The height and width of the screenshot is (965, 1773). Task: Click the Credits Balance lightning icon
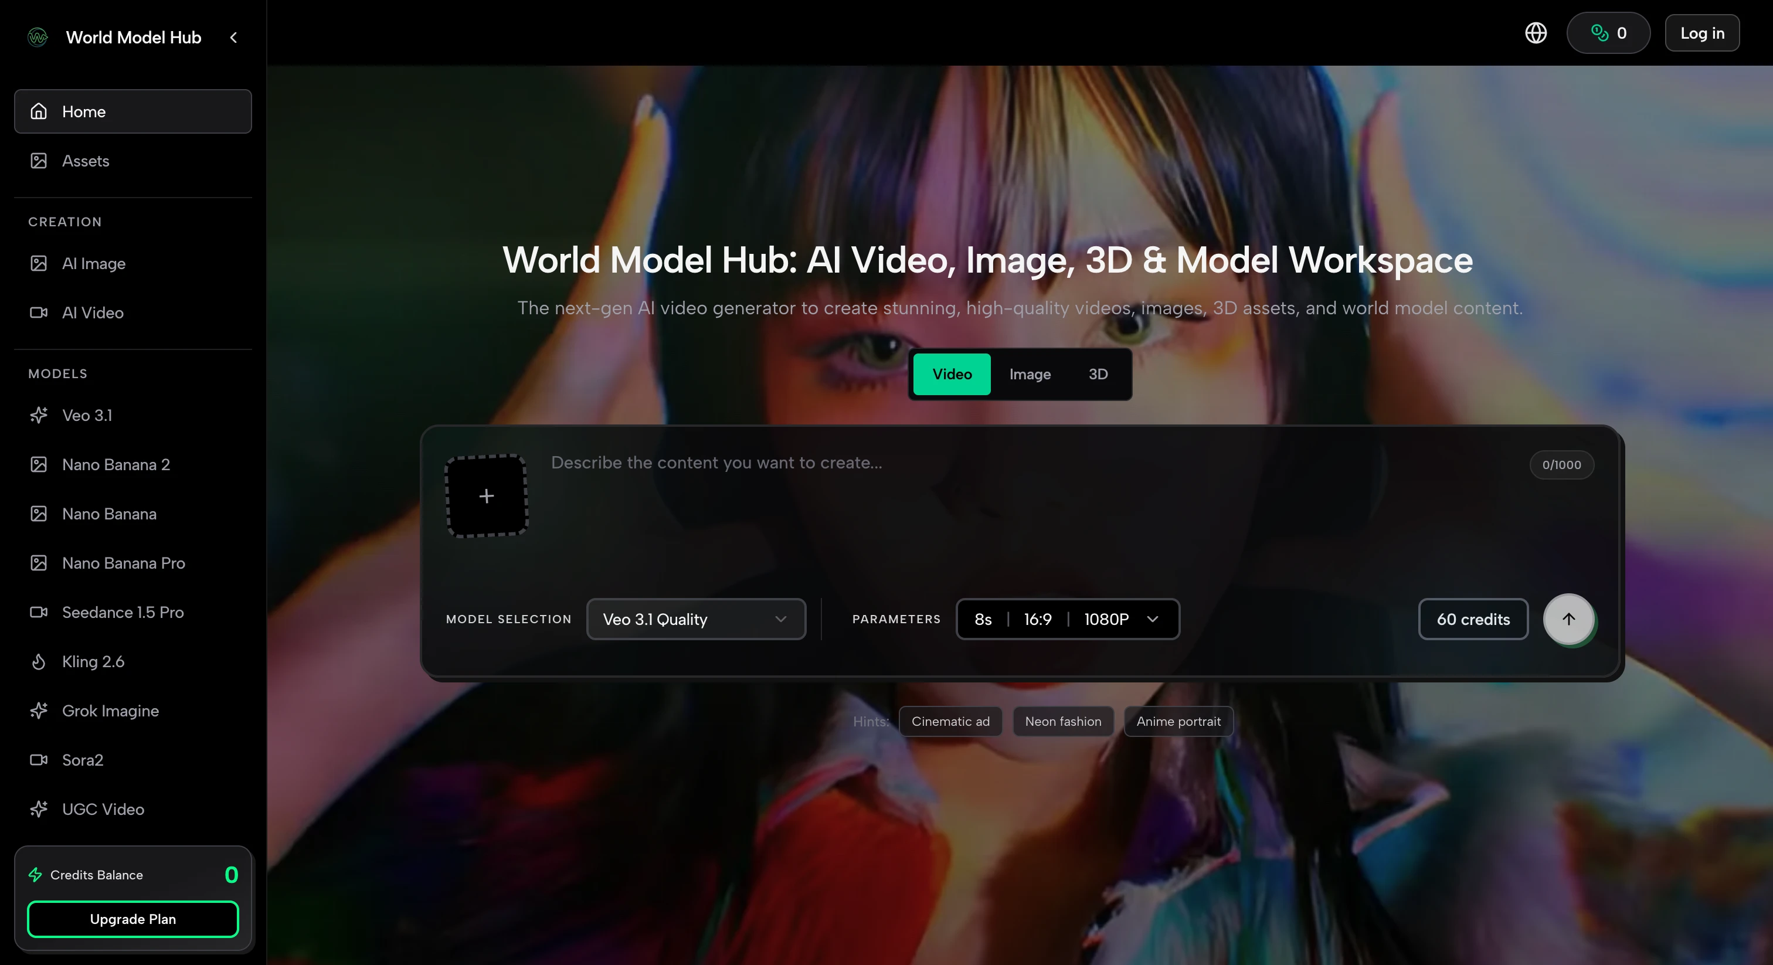tap(35, 874)
